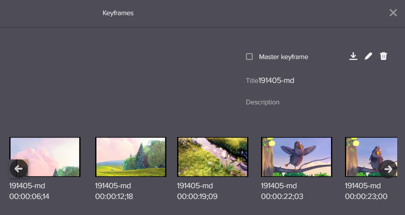
Task: Select the keyframe thumbnail at 00:00:12;18
Action: click(131, 157)
